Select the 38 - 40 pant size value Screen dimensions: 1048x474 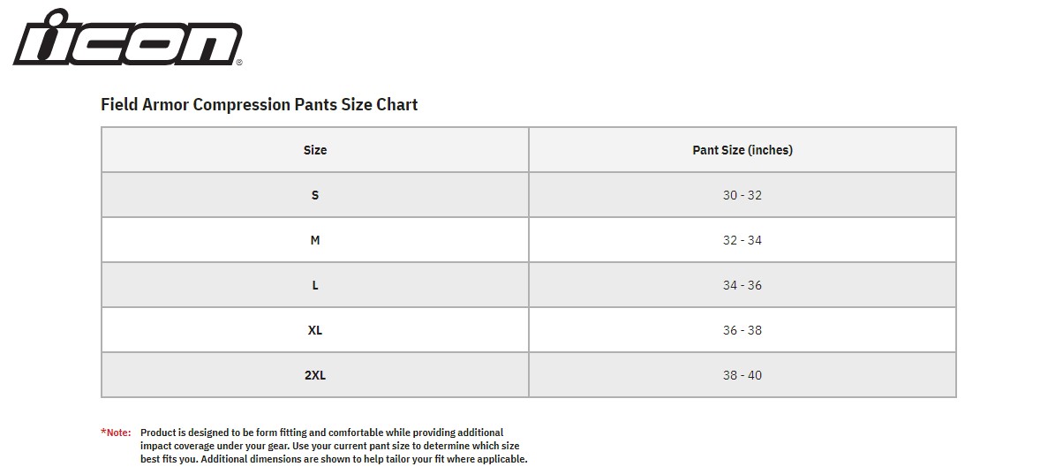point(742,375)
